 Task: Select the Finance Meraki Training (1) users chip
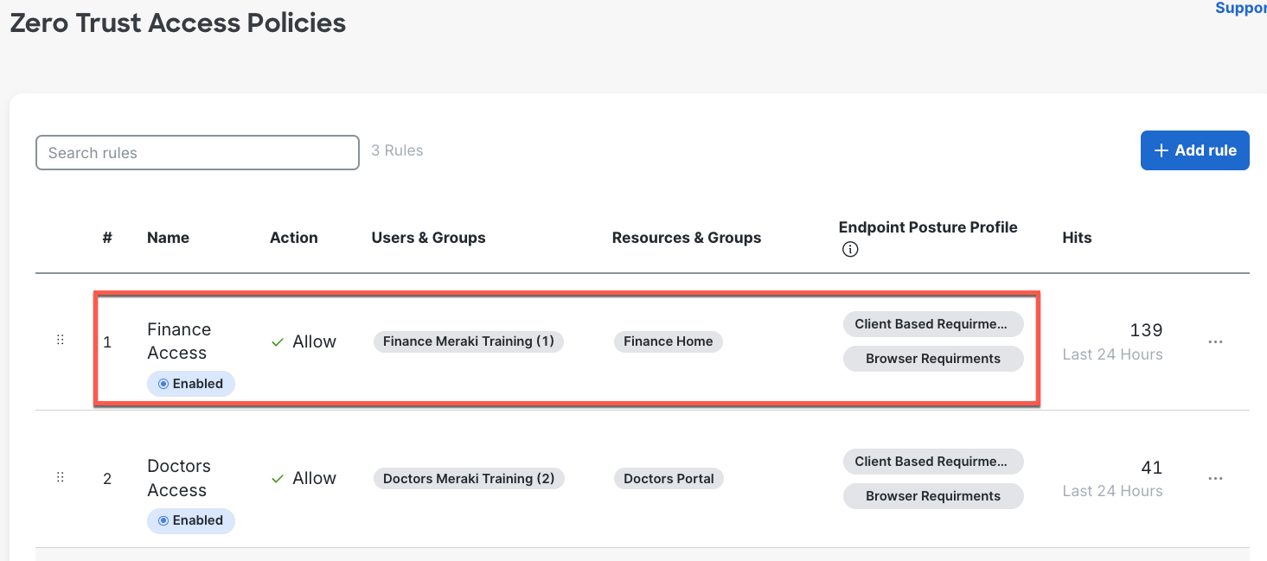click(468, 341)
